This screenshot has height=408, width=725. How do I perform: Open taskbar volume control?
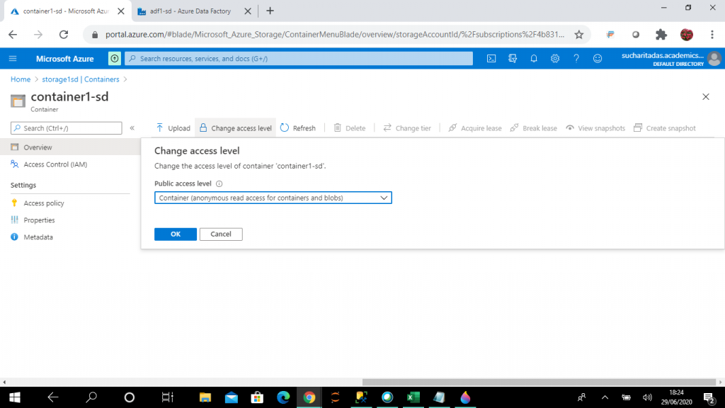tap(647, 397)
